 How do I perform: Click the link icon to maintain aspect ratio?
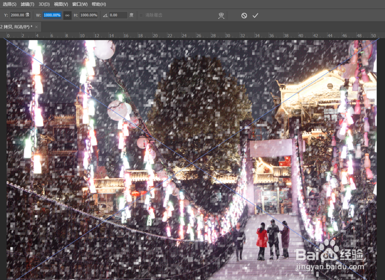point(67,15)
